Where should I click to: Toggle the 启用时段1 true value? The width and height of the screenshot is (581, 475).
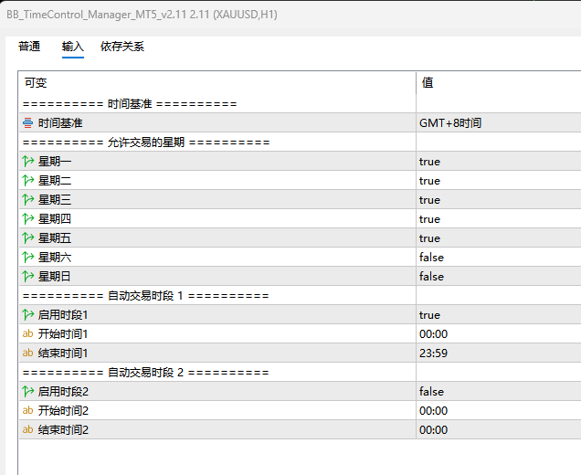click(x=429, y=315)
